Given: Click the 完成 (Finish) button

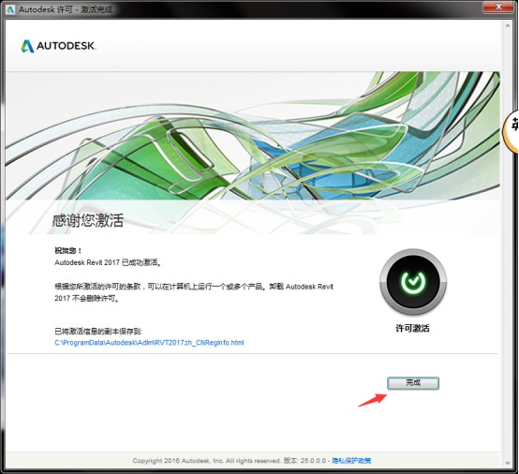Looking at the screenshot, I should pos(413,383).
